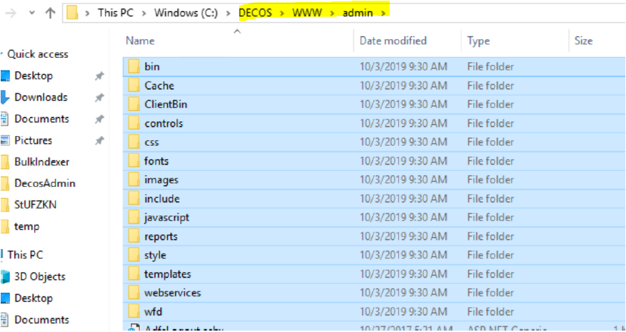Go up one folder level arrow
The width and height of the screenshot is (626, 332).
click(x=50, y=13)
